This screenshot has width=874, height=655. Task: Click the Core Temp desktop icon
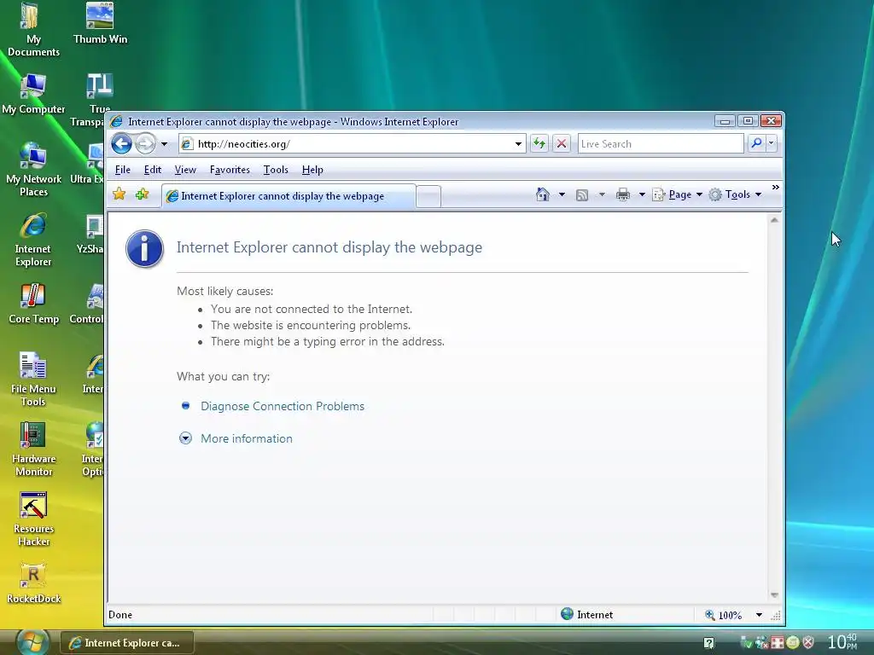(33, 304)
